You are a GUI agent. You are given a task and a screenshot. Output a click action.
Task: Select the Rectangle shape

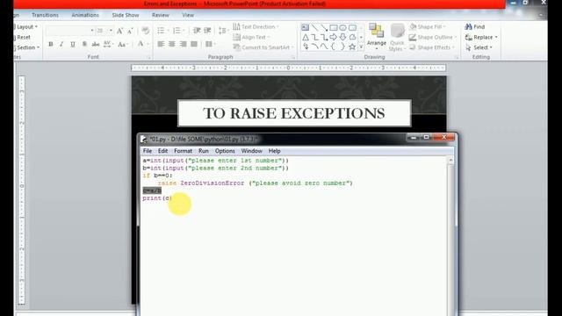pos(334,27)
